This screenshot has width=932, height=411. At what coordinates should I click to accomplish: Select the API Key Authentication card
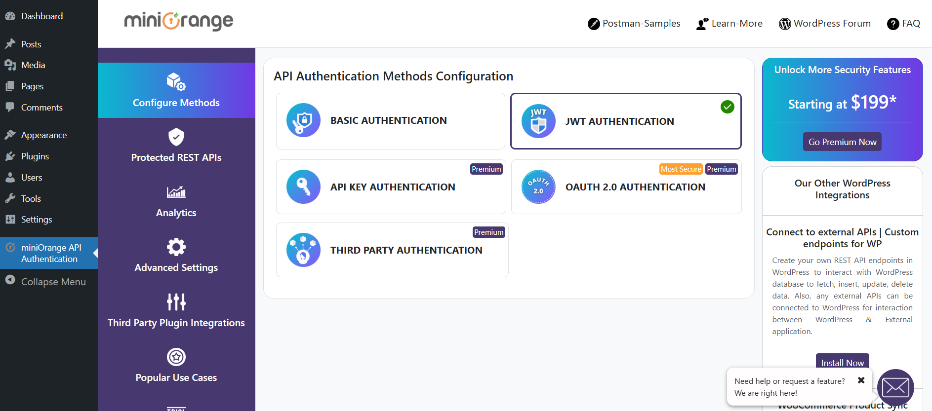tap(391, 187)
